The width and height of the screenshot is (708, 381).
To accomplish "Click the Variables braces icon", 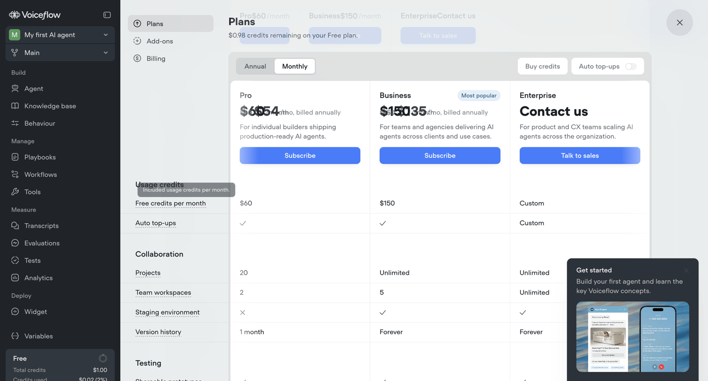I will click(x=15, y=336).
